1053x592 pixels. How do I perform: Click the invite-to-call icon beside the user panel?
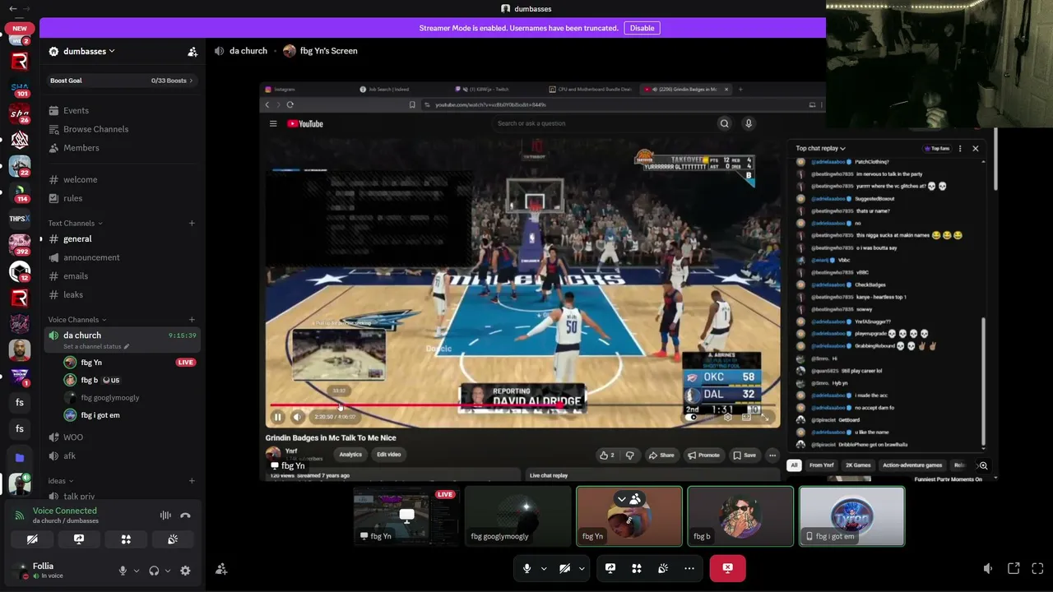coord(221,569)
